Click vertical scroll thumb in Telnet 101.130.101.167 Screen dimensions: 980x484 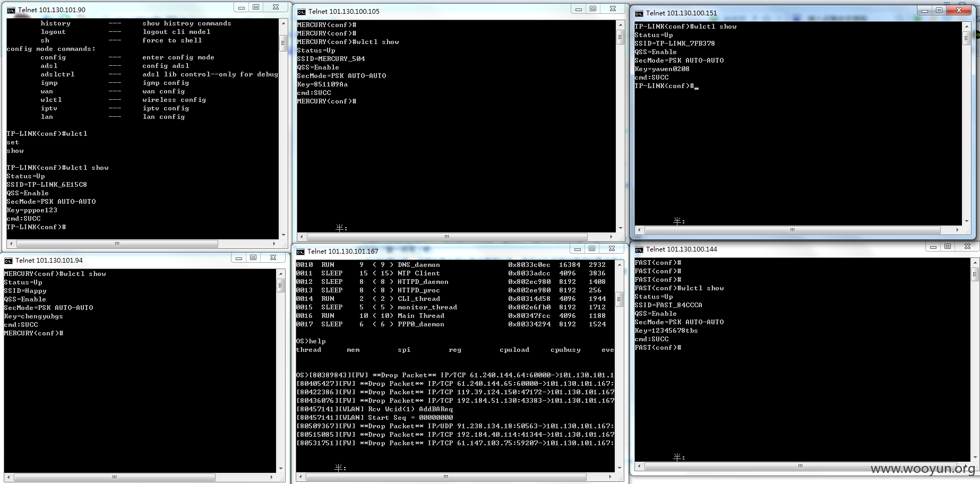[619, 299]
